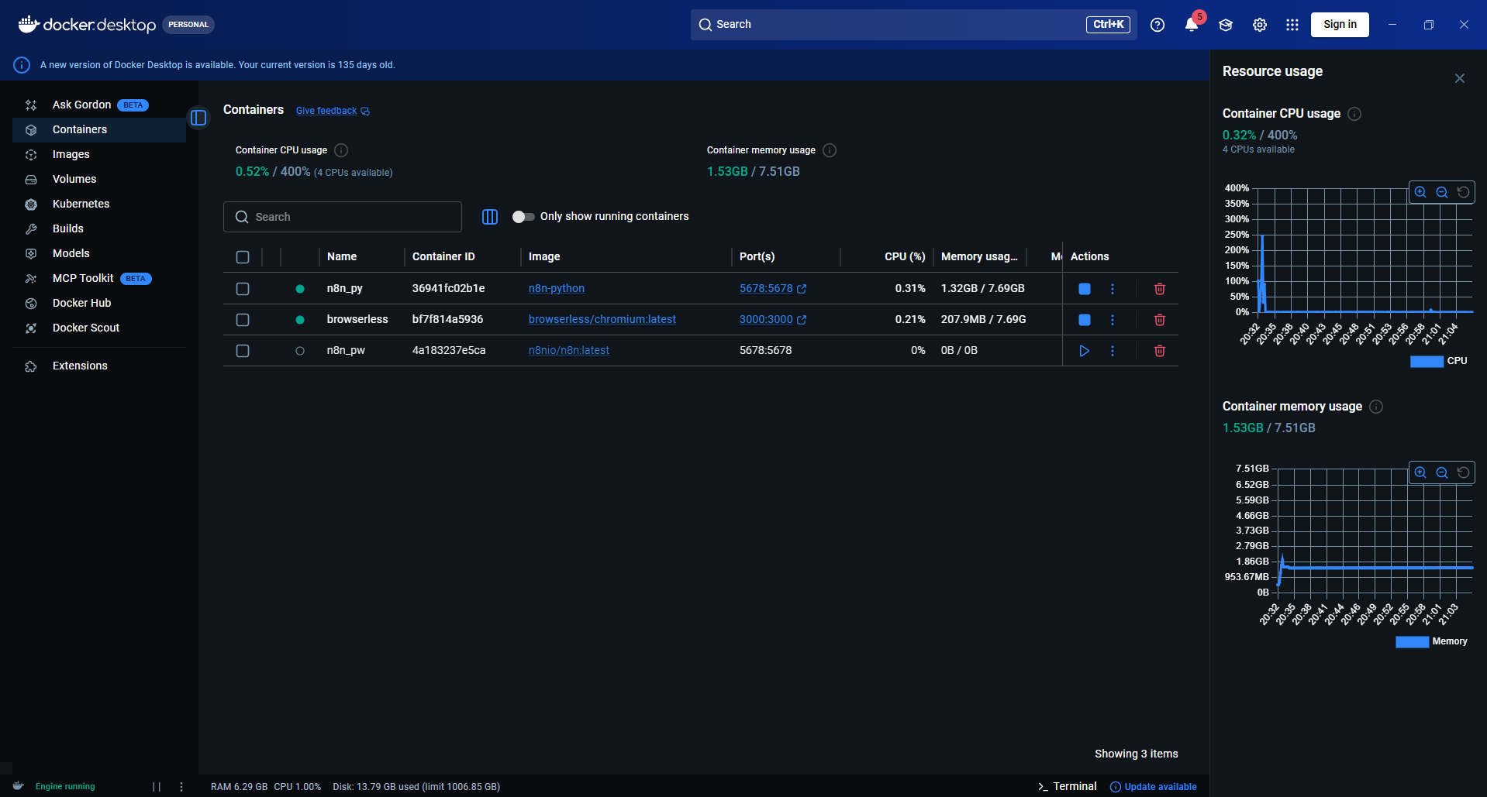Open MCP Toolkit section
Viewport: 1487px width, 797px height.
(x=99, y=278)
